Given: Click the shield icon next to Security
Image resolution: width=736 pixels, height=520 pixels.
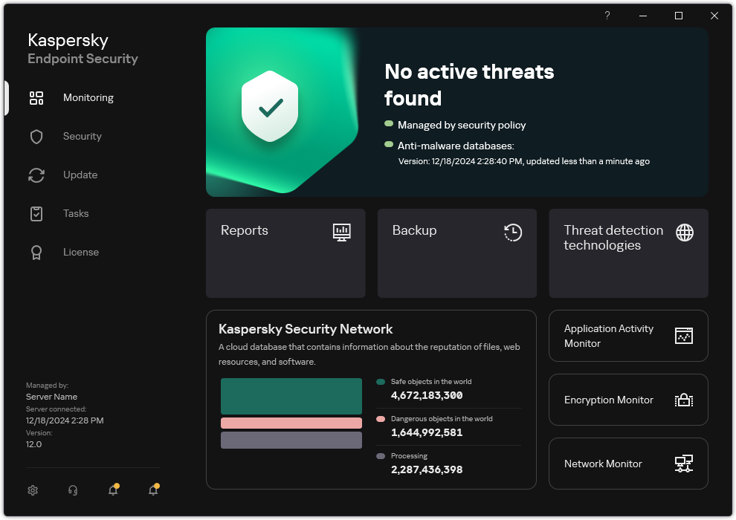Looking at the screenshot, I should point(36,136).
